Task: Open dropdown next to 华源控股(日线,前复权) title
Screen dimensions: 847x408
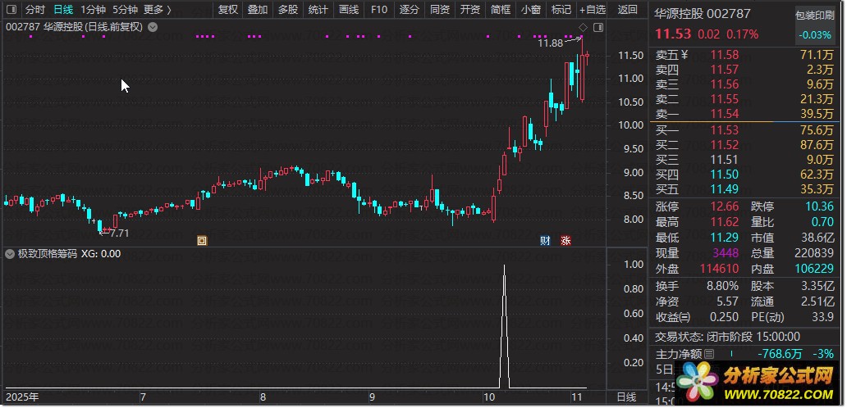Action: (153, 27)
